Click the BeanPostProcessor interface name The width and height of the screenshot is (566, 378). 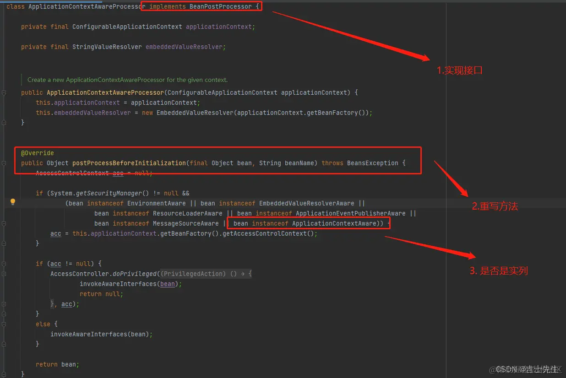click(x=221, y=6)
